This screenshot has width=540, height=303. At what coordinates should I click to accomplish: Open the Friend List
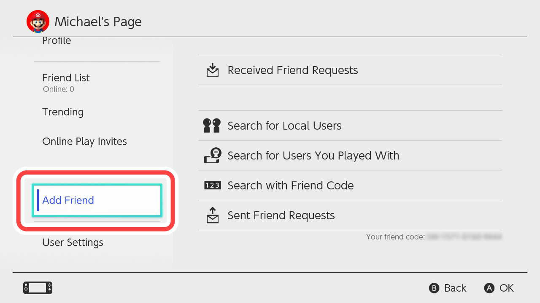click(66, 78)
